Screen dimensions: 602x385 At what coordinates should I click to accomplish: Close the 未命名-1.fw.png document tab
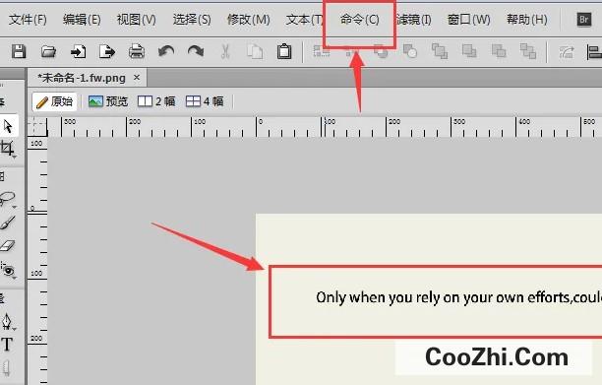point(137,78)
